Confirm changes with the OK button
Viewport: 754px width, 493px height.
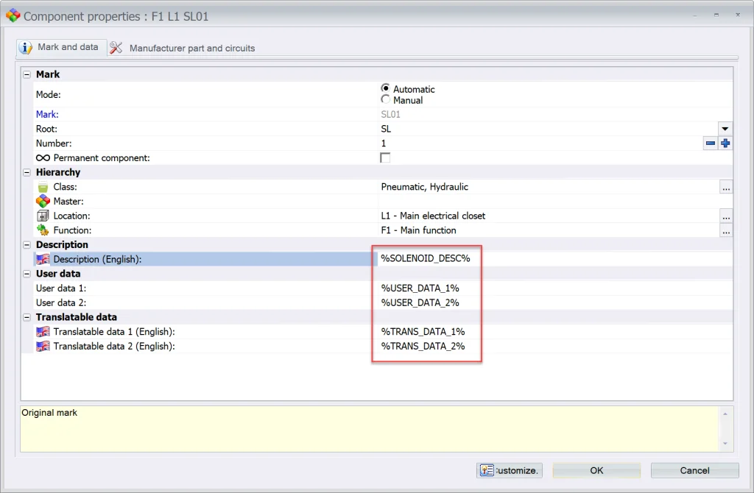596,470
